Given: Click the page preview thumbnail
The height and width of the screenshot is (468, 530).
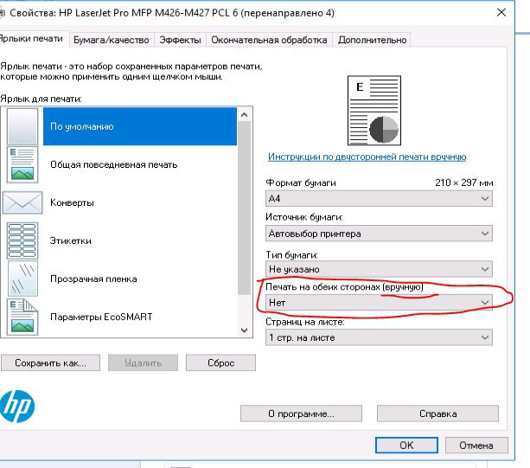Looking at the screenshot, I should tap(374, 111).
